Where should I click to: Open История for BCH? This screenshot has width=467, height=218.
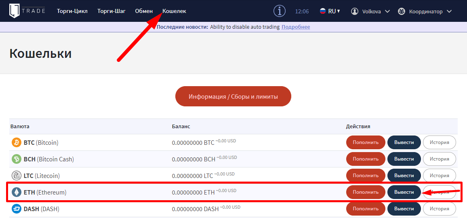(x=440, y=159)
